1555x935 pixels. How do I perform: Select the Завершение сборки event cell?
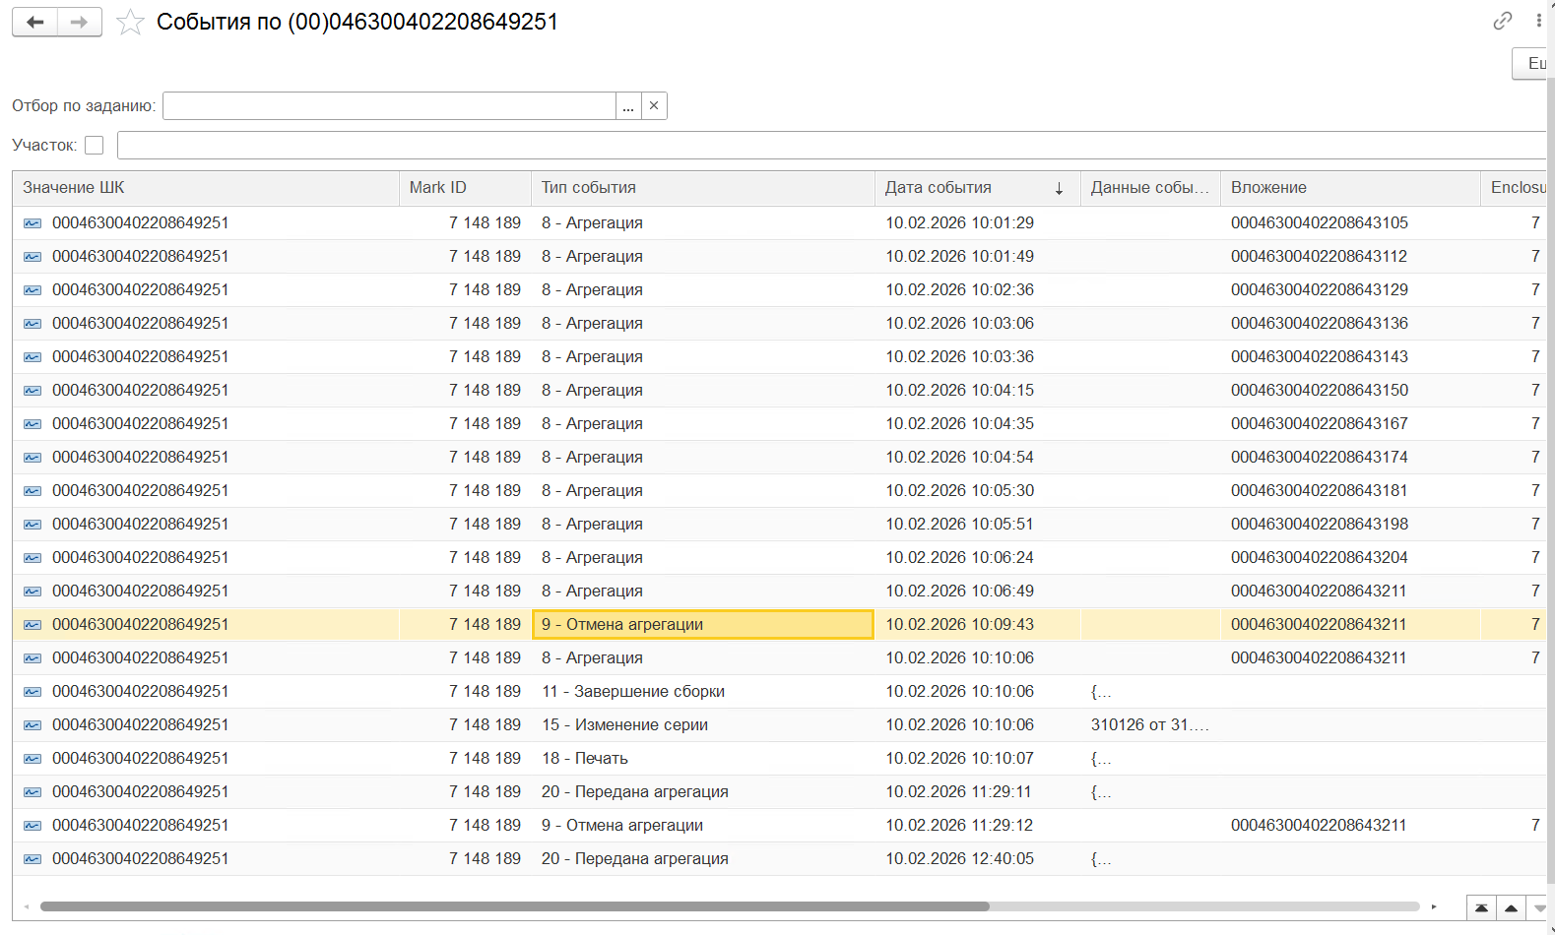pyautogui.click(x=702, y=692)
